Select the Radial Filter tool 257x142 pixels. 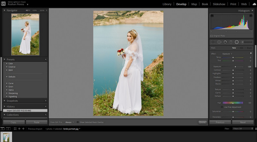(236, 42)
